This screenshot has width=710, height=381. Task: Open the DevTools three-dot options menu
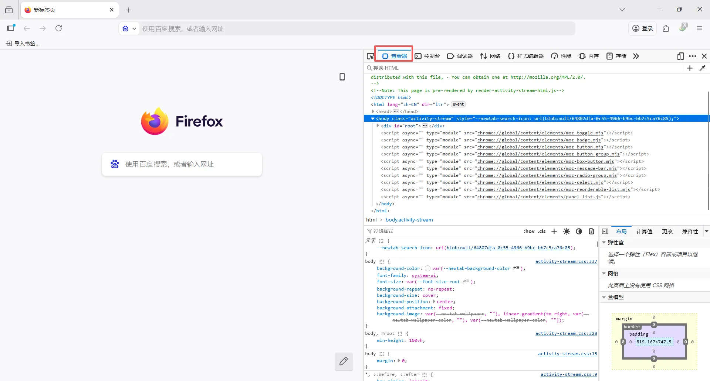tap(693, 56)
